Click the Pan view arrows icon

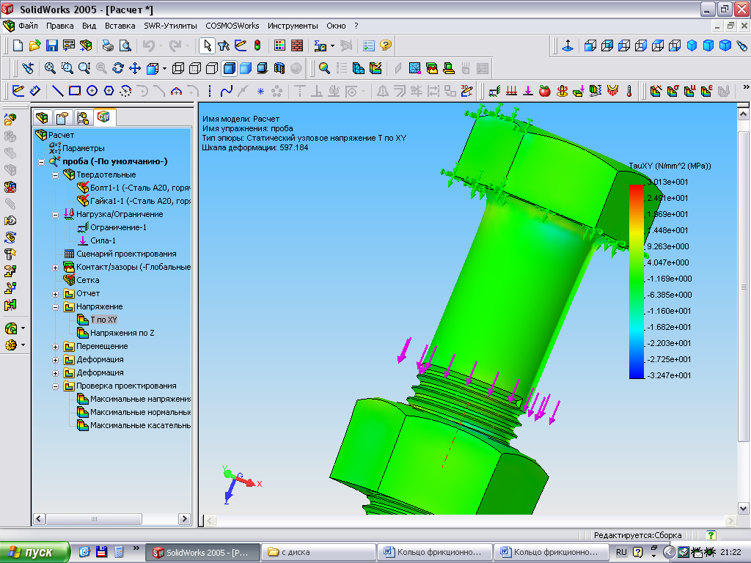(135, 68)
